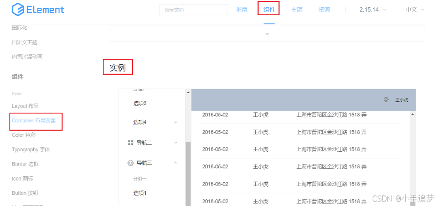Viewport: 438px width, 206px height.
Task: Open the 组件 nav tab
Action: tap(269, 9)
